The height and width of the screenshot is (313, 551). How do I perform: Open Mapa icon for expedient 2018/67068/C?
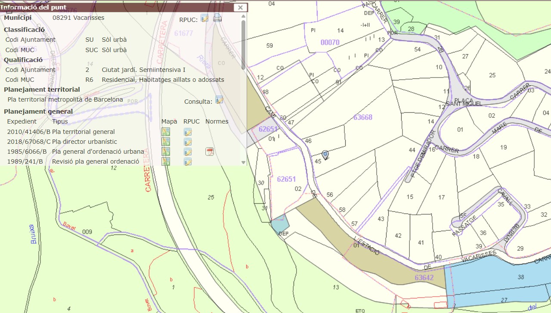166,142
